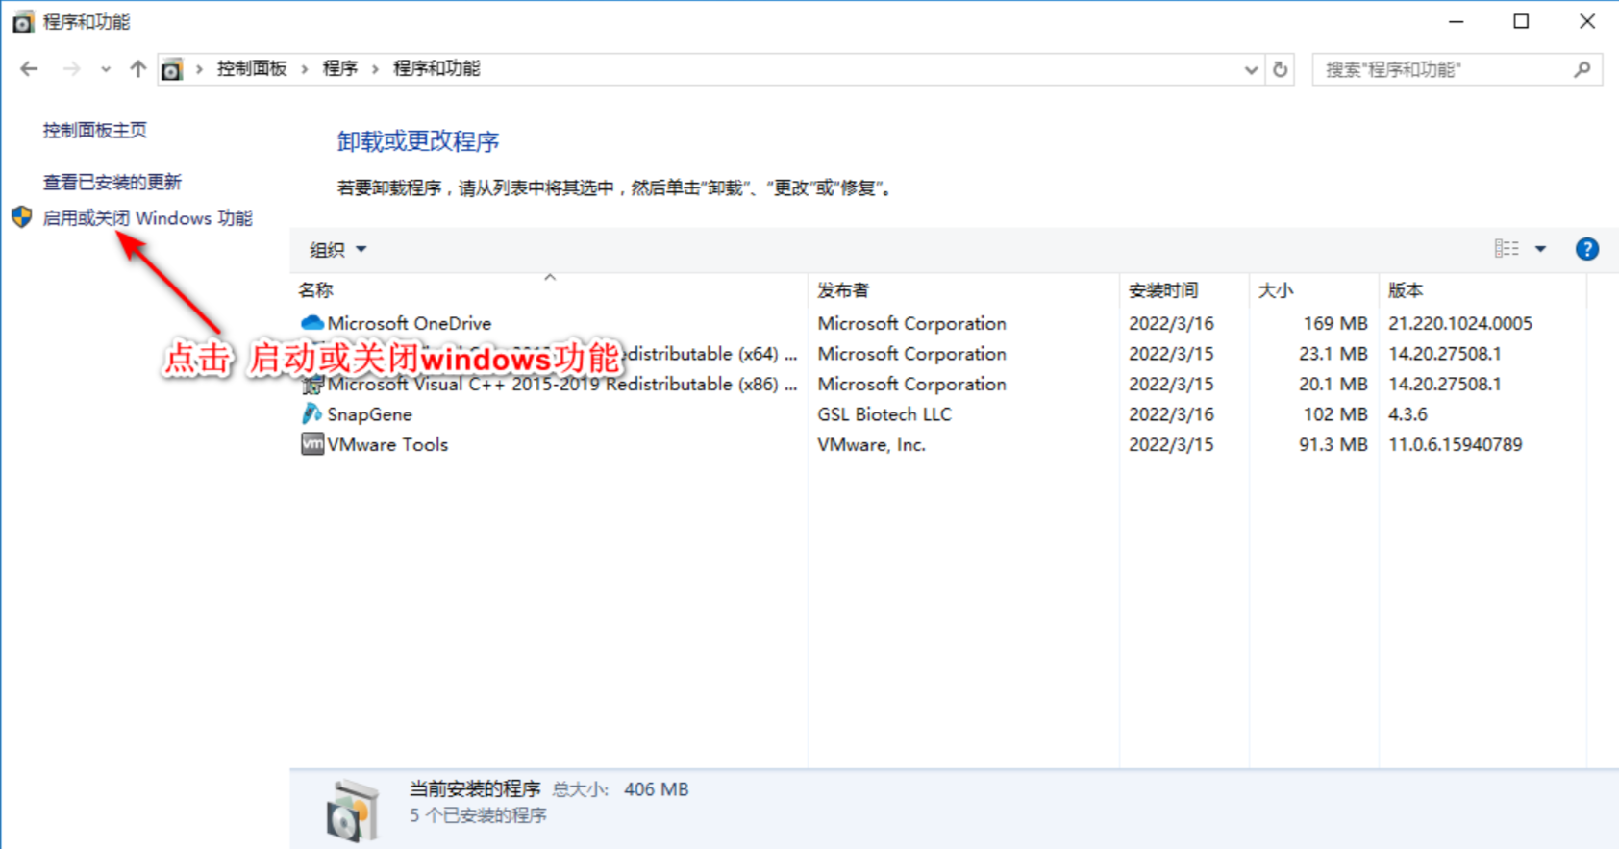Click the control panel icon in address bar
Viewport: 1619px width, 849px height.
click(x=171, y=69)
